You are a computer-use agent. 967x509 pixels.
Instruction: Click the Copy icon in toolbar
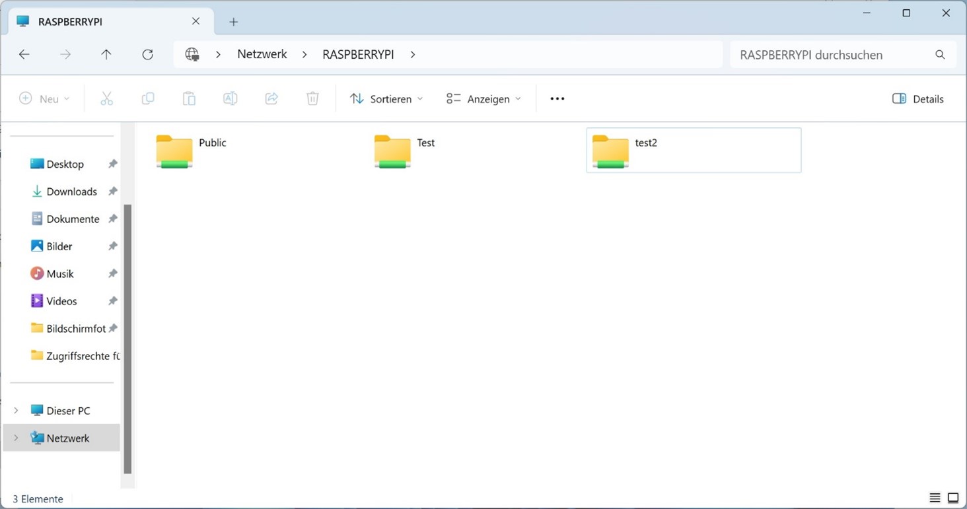click(x=148, y=99)
